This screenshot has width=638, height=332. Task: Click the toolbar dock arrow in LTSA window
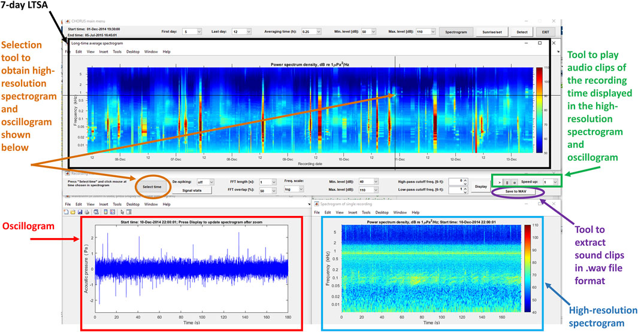tap(558, 52)
